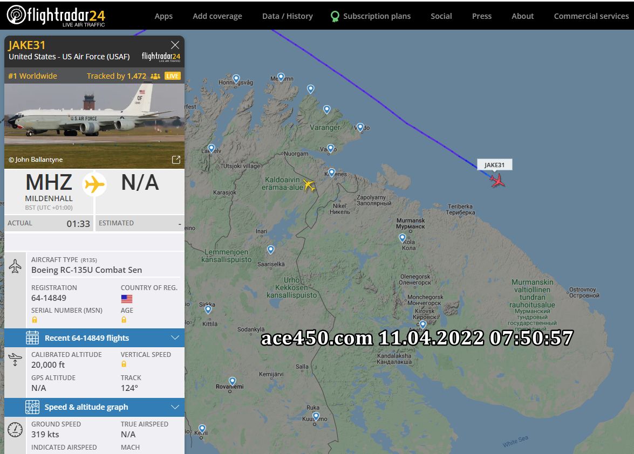Open Commercial services page
Screen dimensions: 634x454
click(591, 16)
